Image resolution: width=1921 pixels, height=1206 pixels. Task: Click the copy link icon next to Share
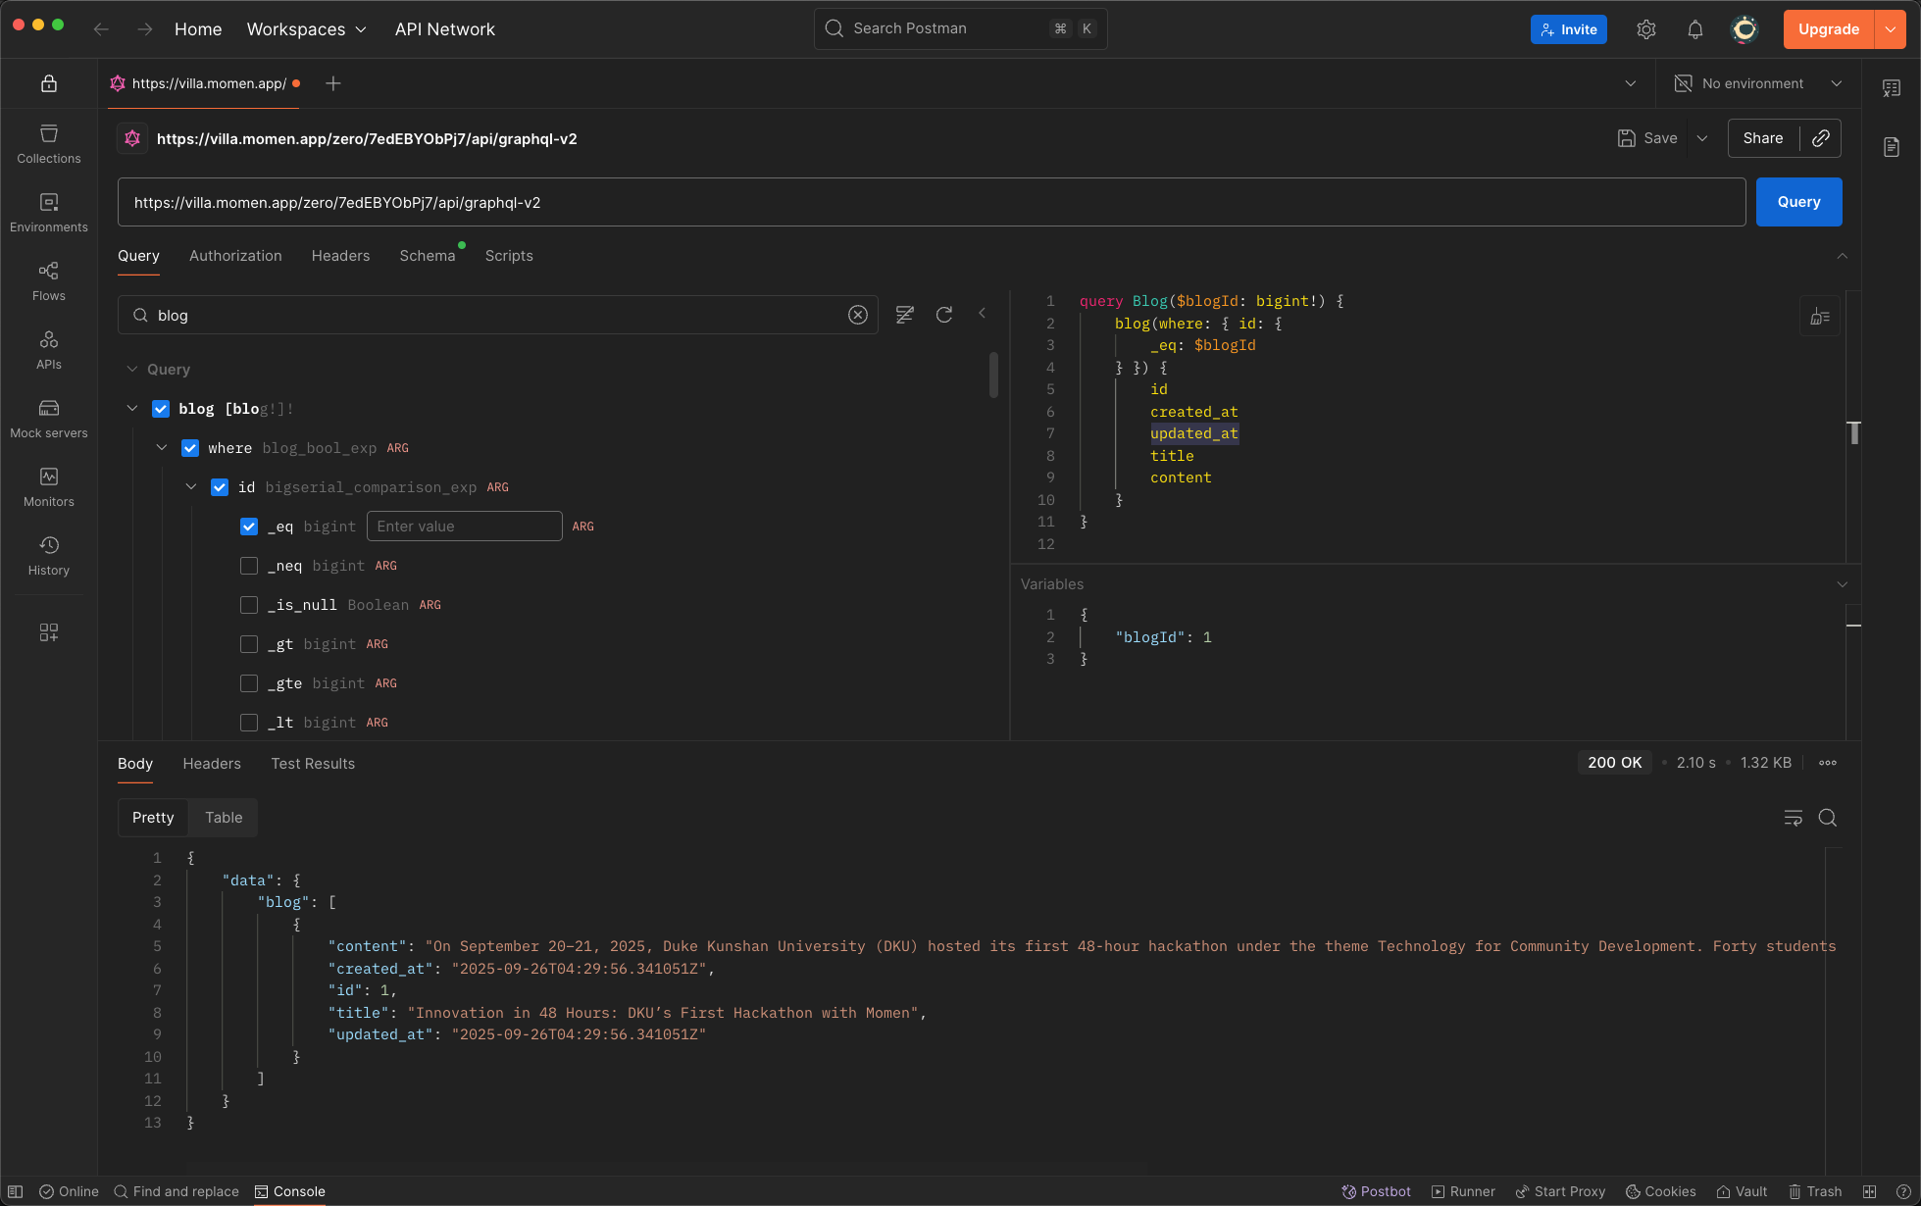tap(1821, 138)
